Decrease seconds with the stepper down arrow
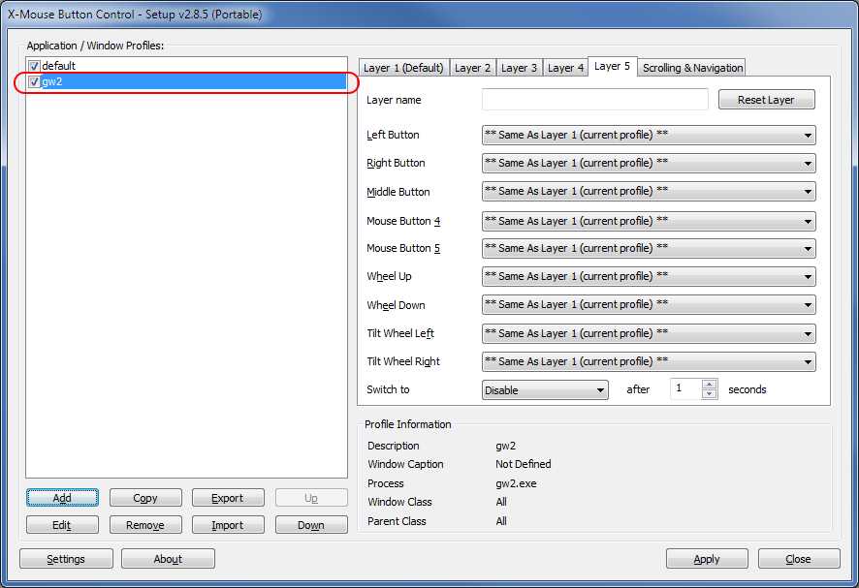The image size is (859, 588). (709, 394)
